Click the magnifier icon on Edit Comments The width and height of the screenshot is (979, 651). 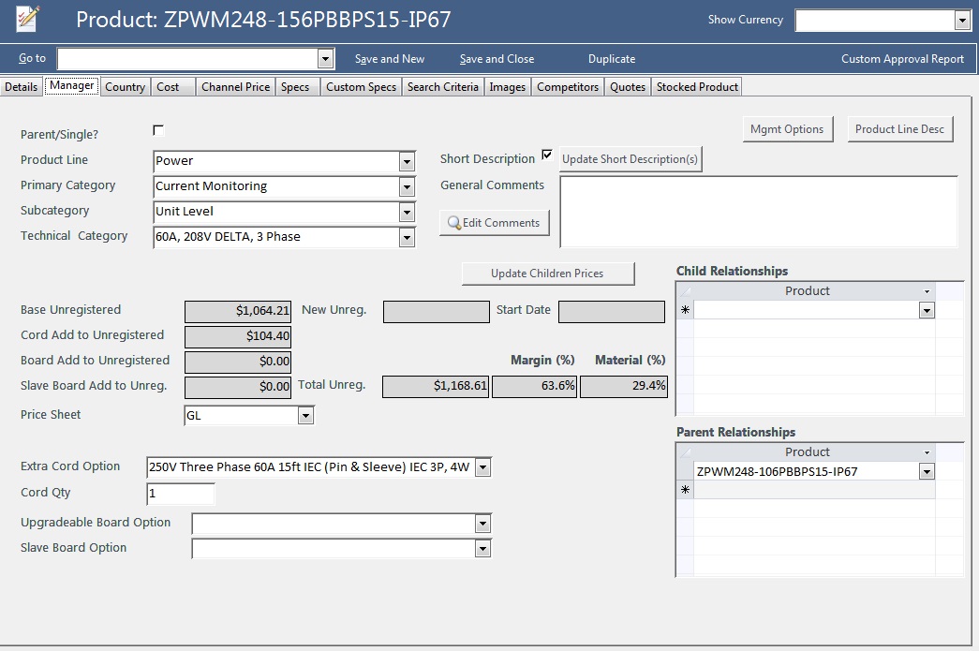coord(454,223)
